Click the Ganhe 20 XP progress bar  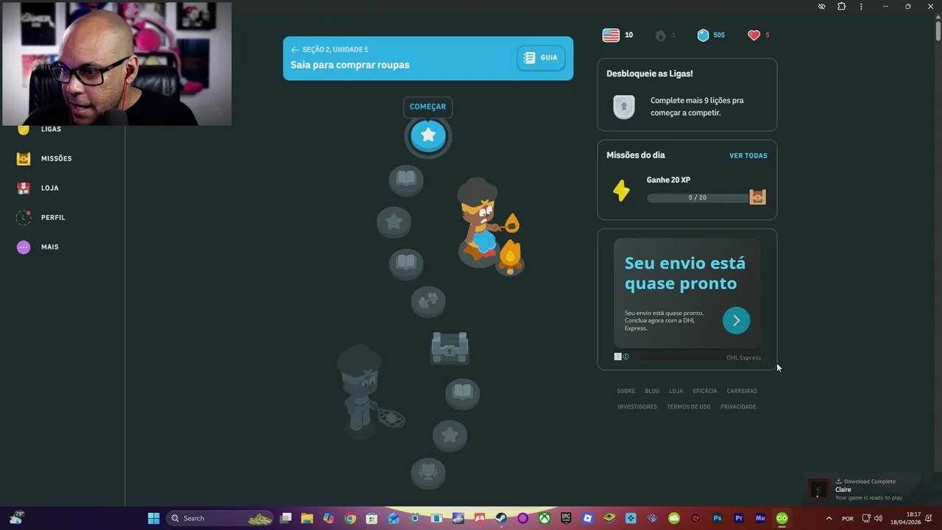(697, 197)
